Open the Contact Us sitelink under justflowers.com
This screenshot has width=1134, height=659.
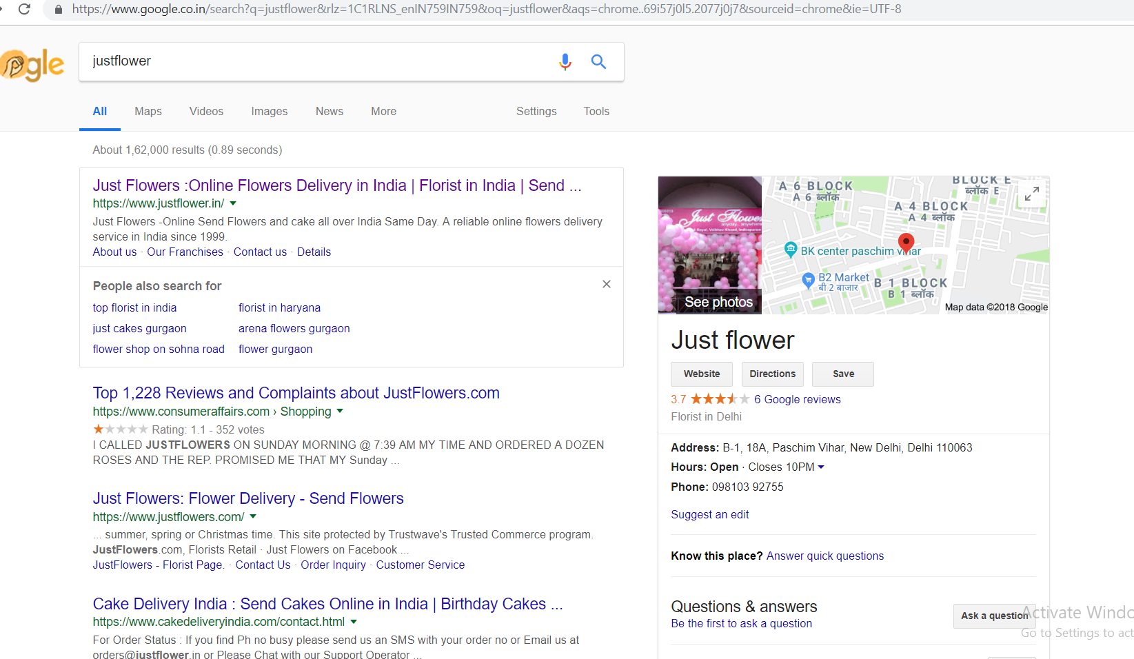(x=263, y=565)
